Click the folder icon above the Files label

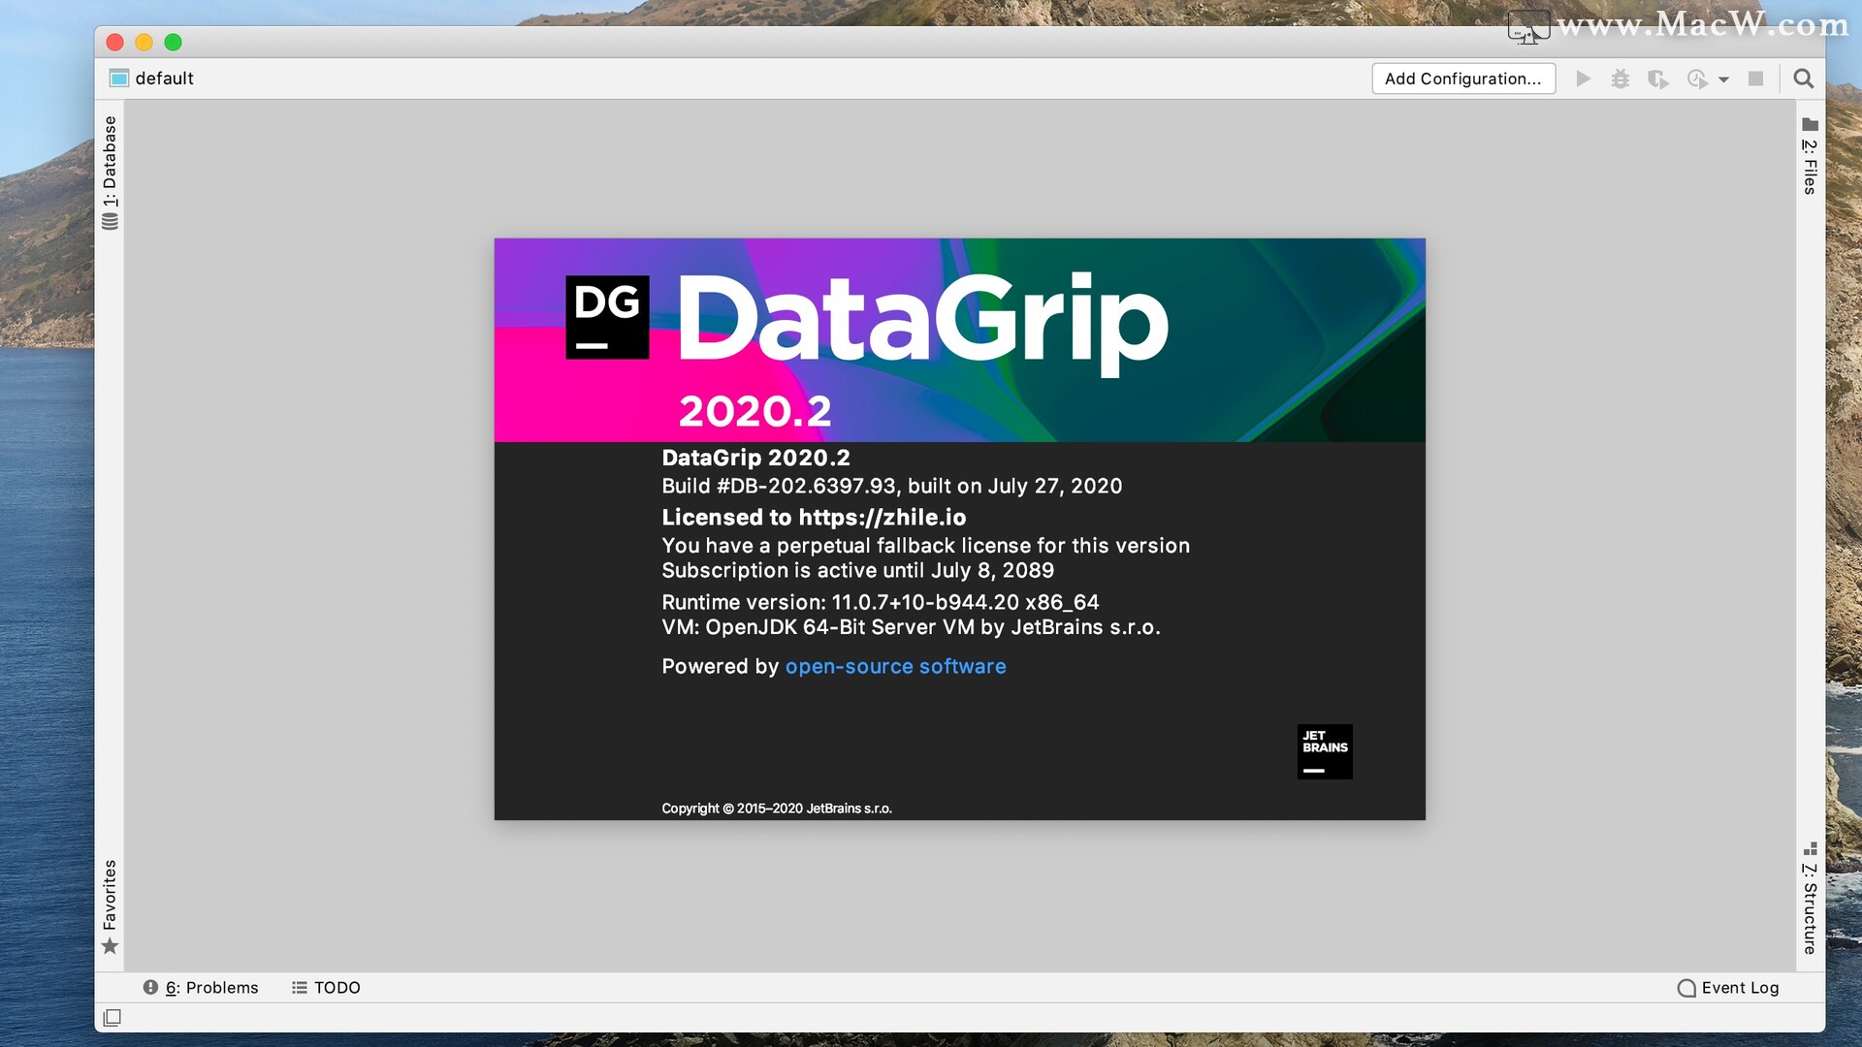click(x=1810, y=124)
